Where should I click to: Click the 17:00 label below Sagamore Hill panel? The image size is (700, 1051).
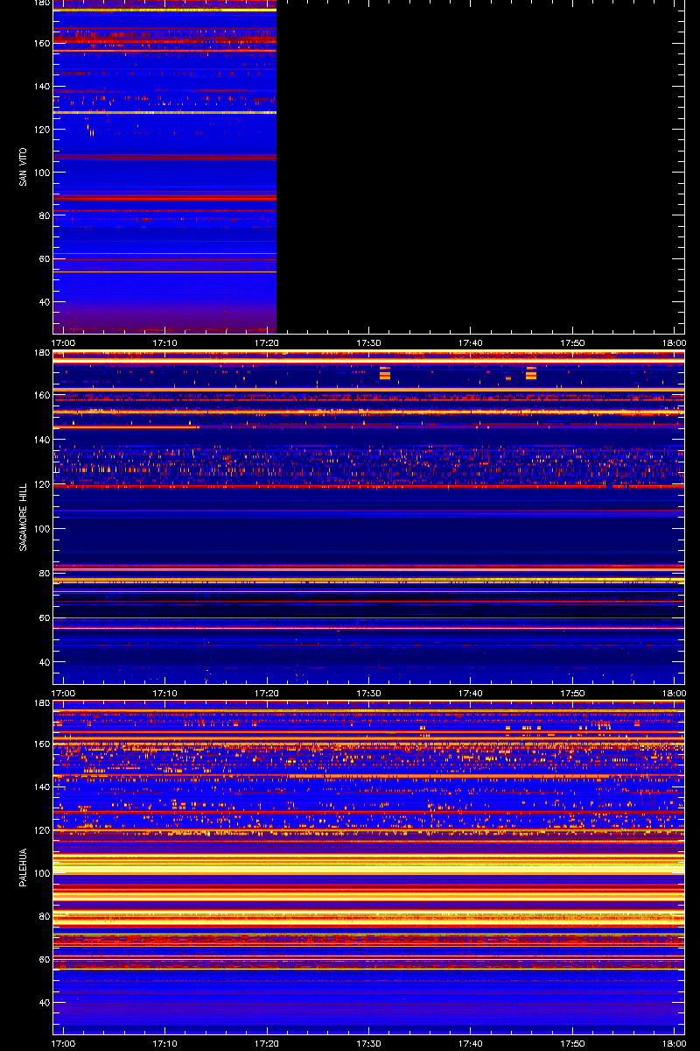[x=63, y=694]
